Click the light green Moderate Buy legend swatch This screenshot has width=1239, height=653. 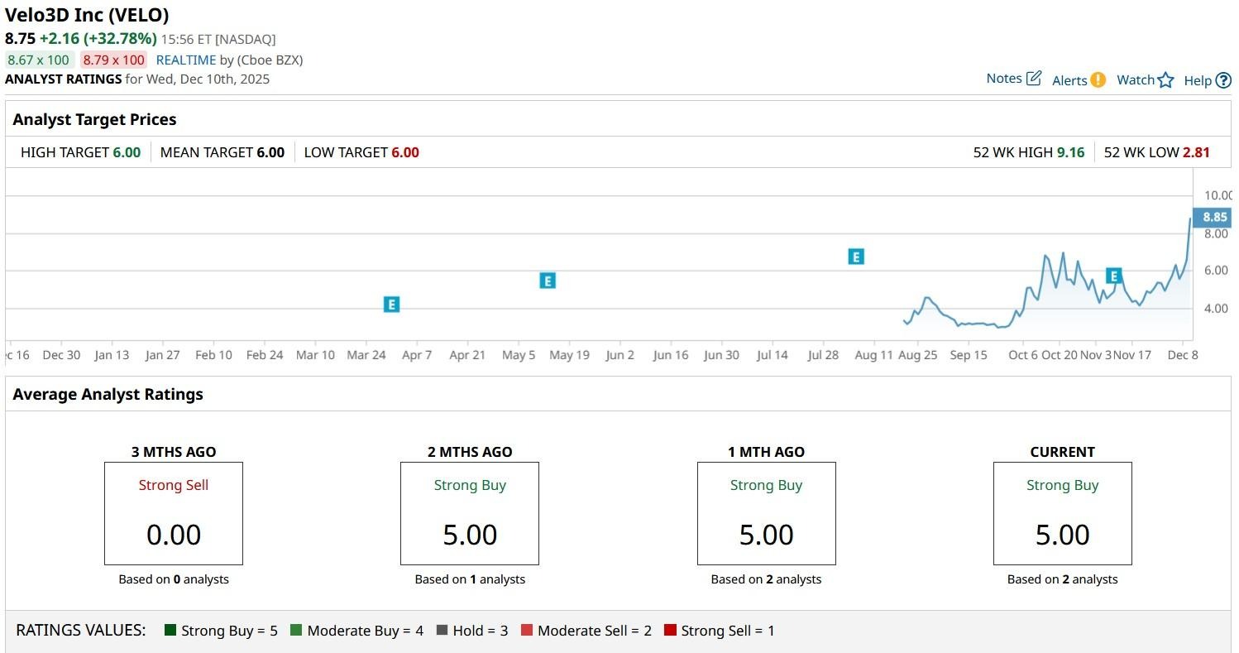[296, 630]
